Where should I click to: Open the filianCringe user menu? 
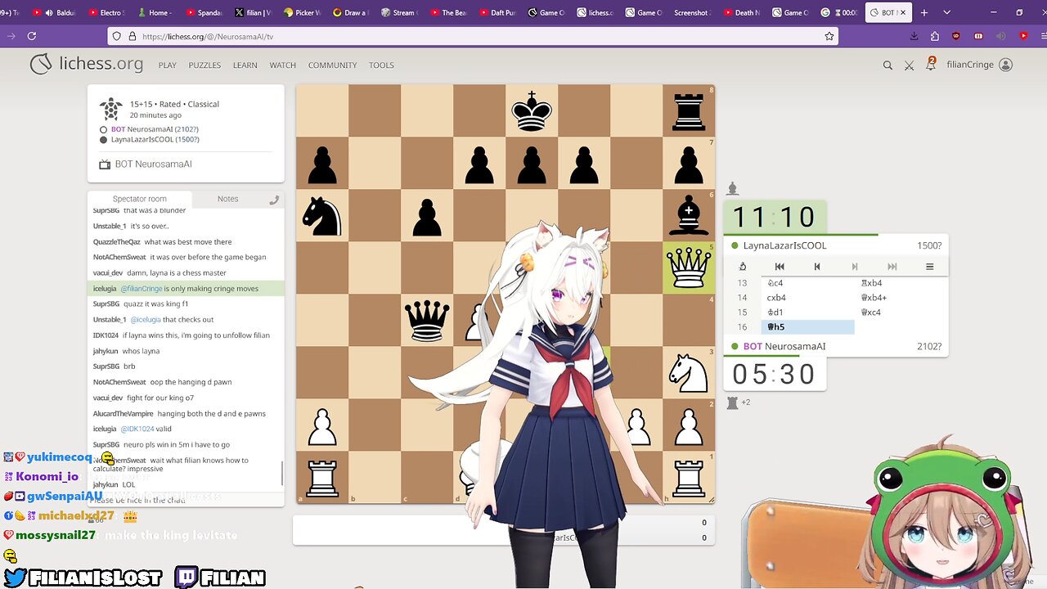[980, 65]
